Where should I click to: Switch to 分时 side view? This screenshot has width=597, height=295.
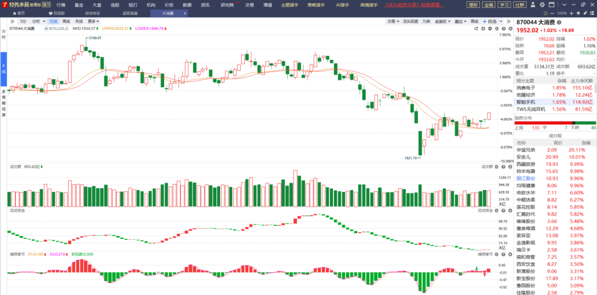(3, 34)
